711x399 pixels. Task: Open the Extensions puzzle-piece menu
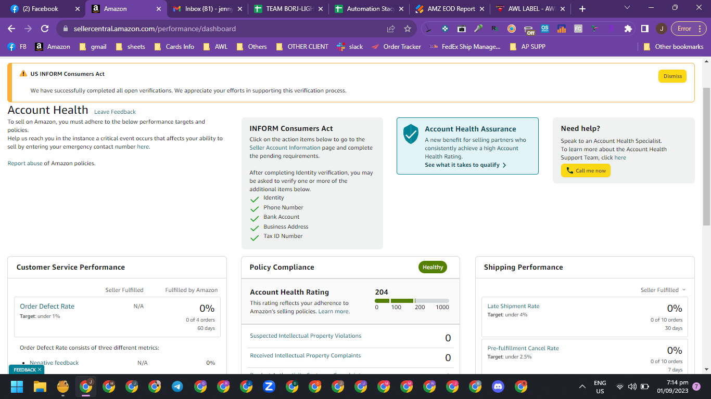click(628, 29)
